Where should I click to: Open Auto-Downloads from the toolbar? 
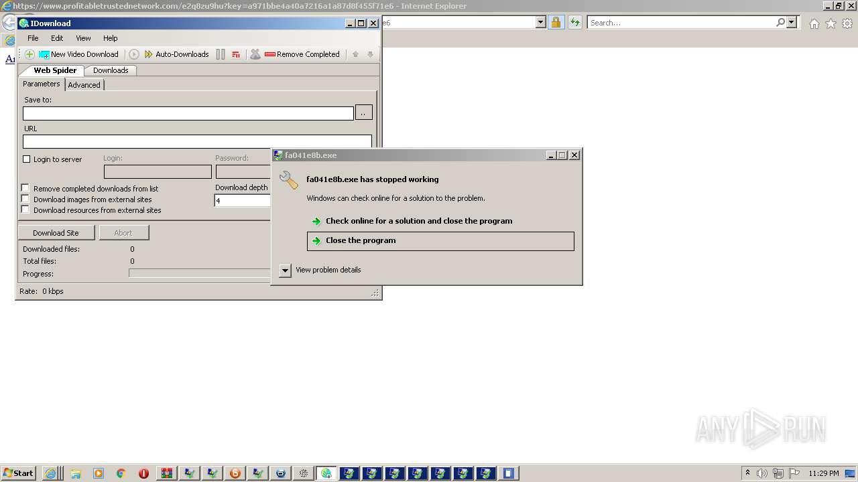[176, 54]
